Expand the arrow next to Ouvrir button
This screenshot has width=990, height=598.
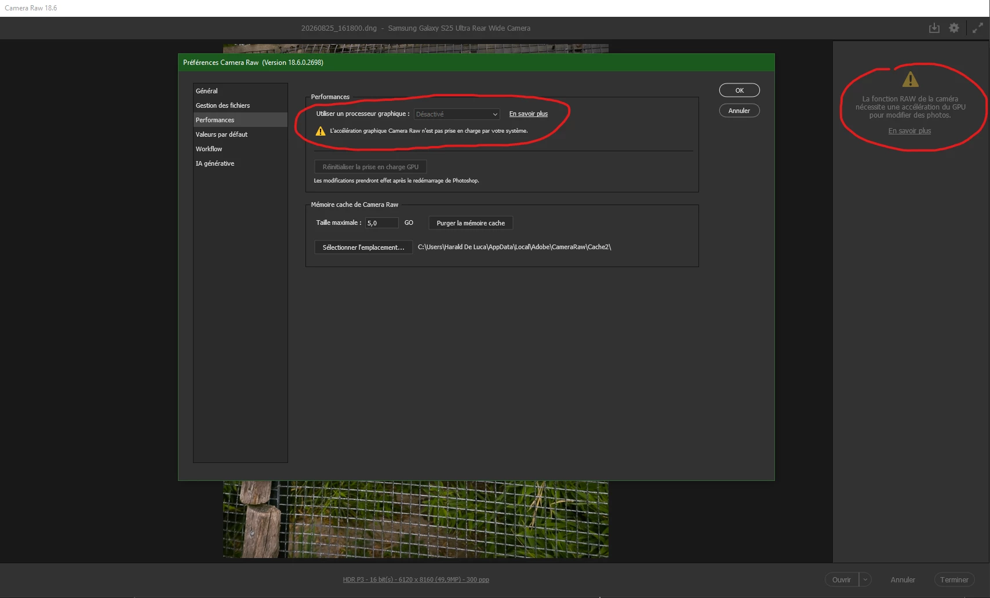(x=865, y=579)
